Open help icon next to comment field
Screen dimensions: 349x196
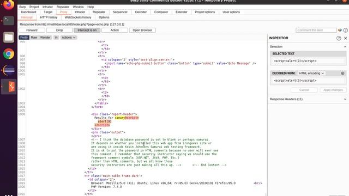point(345,30)
